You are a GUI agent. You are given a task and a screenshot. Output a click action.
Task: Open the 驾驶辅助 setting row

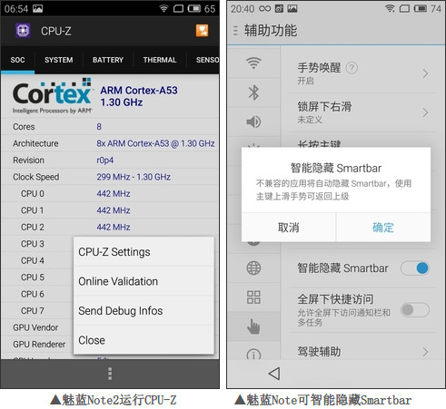tap(362, 352)
